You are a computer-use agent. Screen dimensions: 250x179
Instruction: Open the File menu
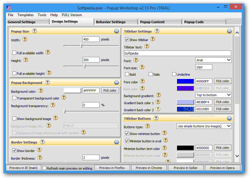(11, 15)
